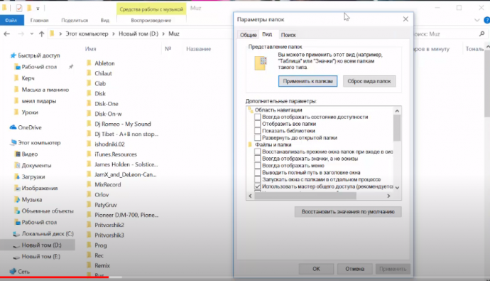
Task: Open the Воспроизведение ribbon tab
Action: [151, 21]
